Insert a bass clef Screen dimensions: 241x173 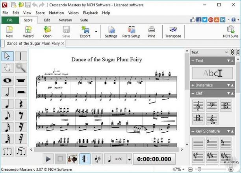click(x=212, y=106)
